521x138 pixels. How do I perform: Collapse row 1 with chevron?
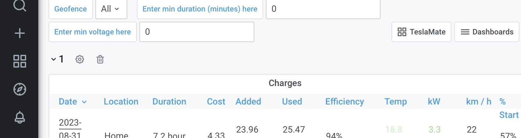(x=54, y=59)
